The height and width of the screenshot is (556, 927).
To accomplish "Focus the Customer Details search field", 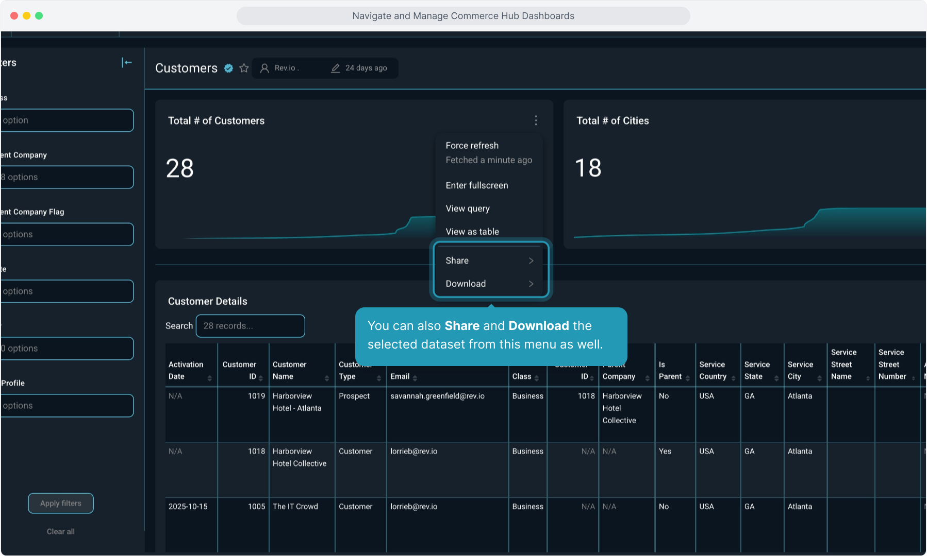I will point(251,326).
